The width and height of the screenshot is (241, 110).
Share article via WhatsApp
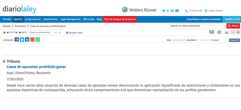tap(38, 40)
